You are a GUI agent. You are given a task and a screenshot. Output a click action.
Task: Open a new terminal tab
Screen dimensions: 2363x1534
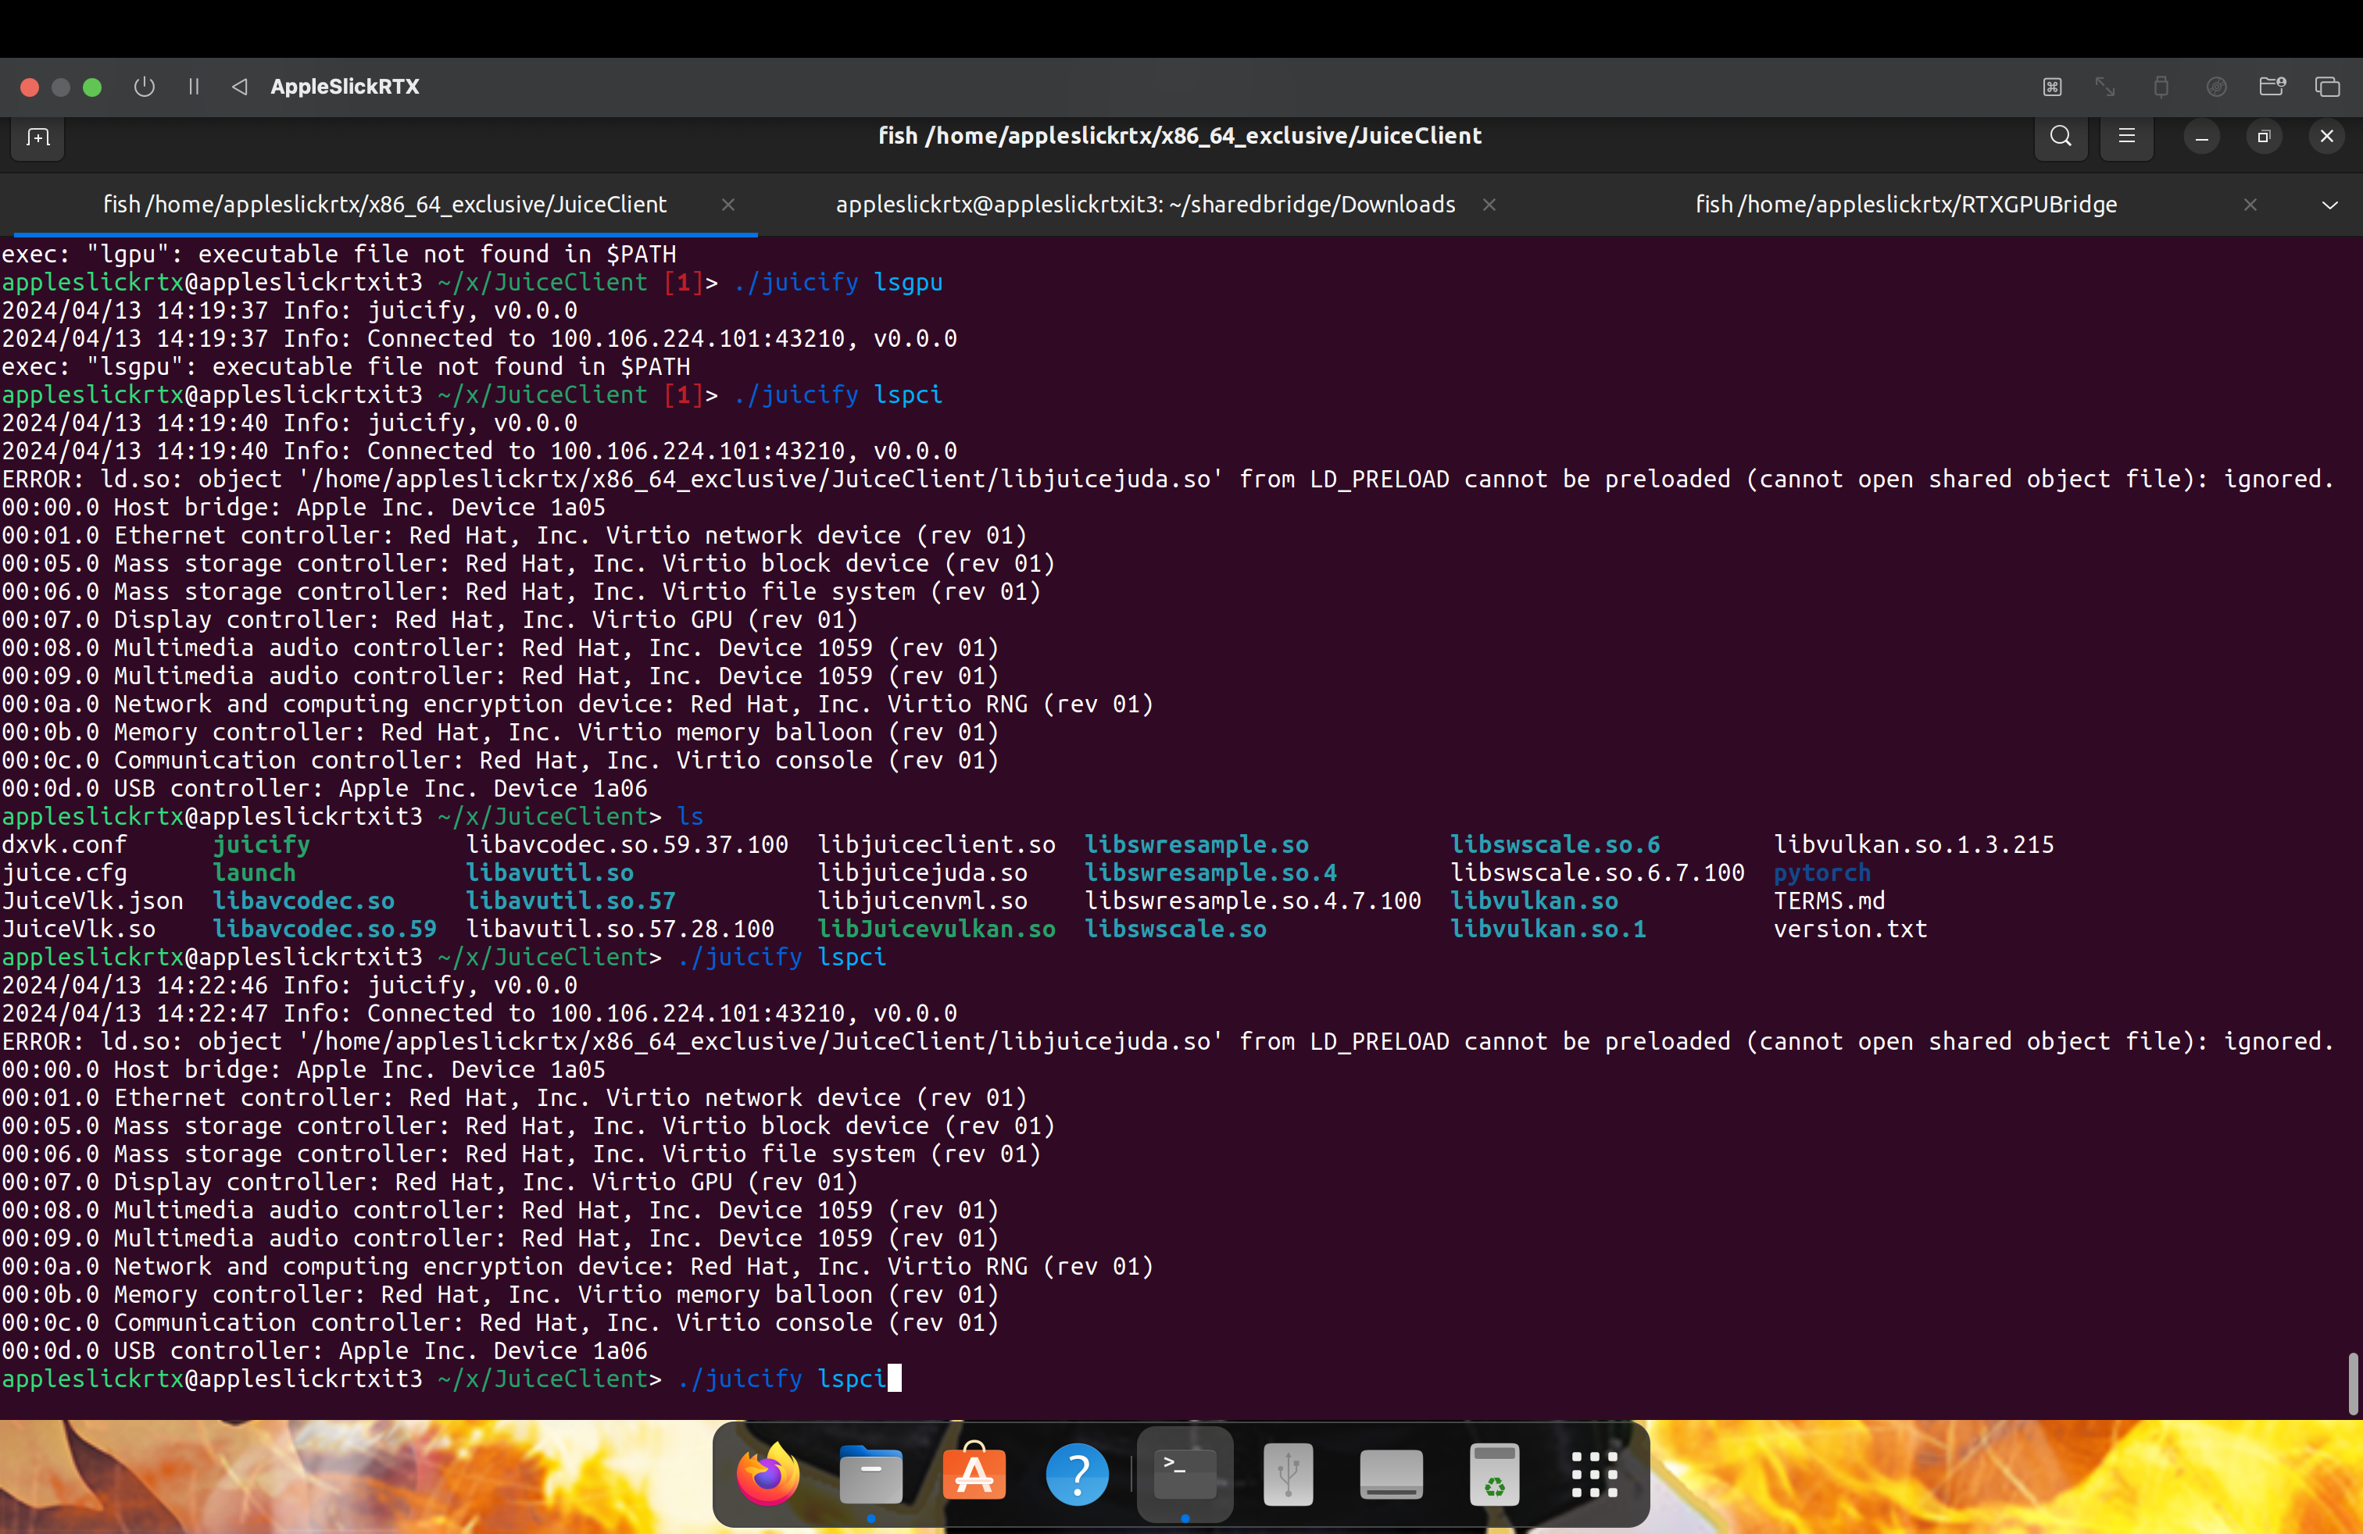[x=38, y=137]
